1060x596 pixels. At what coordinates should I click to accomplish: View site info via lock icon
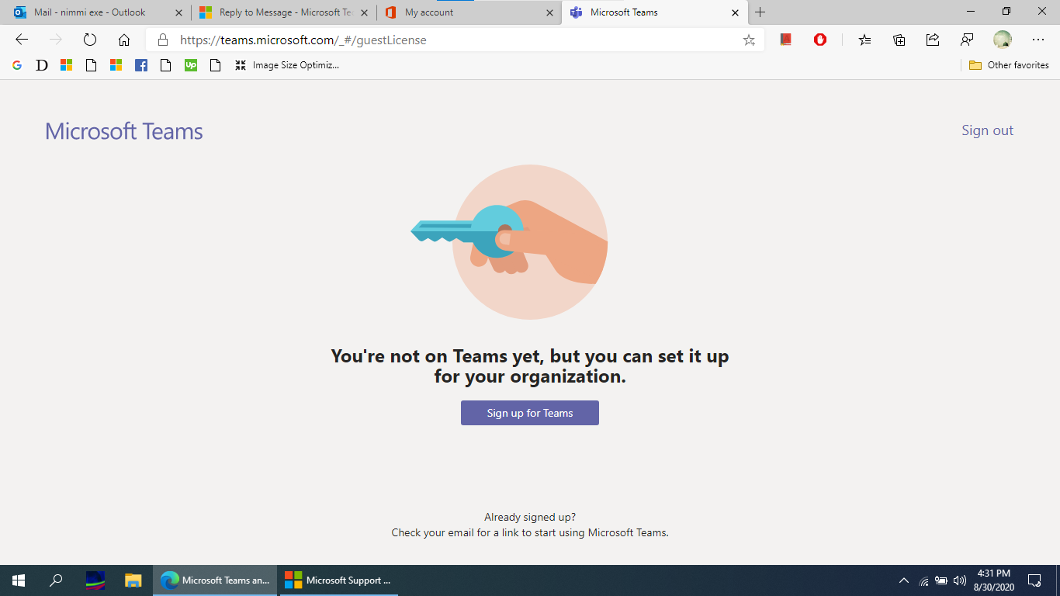tap(163, 40)
